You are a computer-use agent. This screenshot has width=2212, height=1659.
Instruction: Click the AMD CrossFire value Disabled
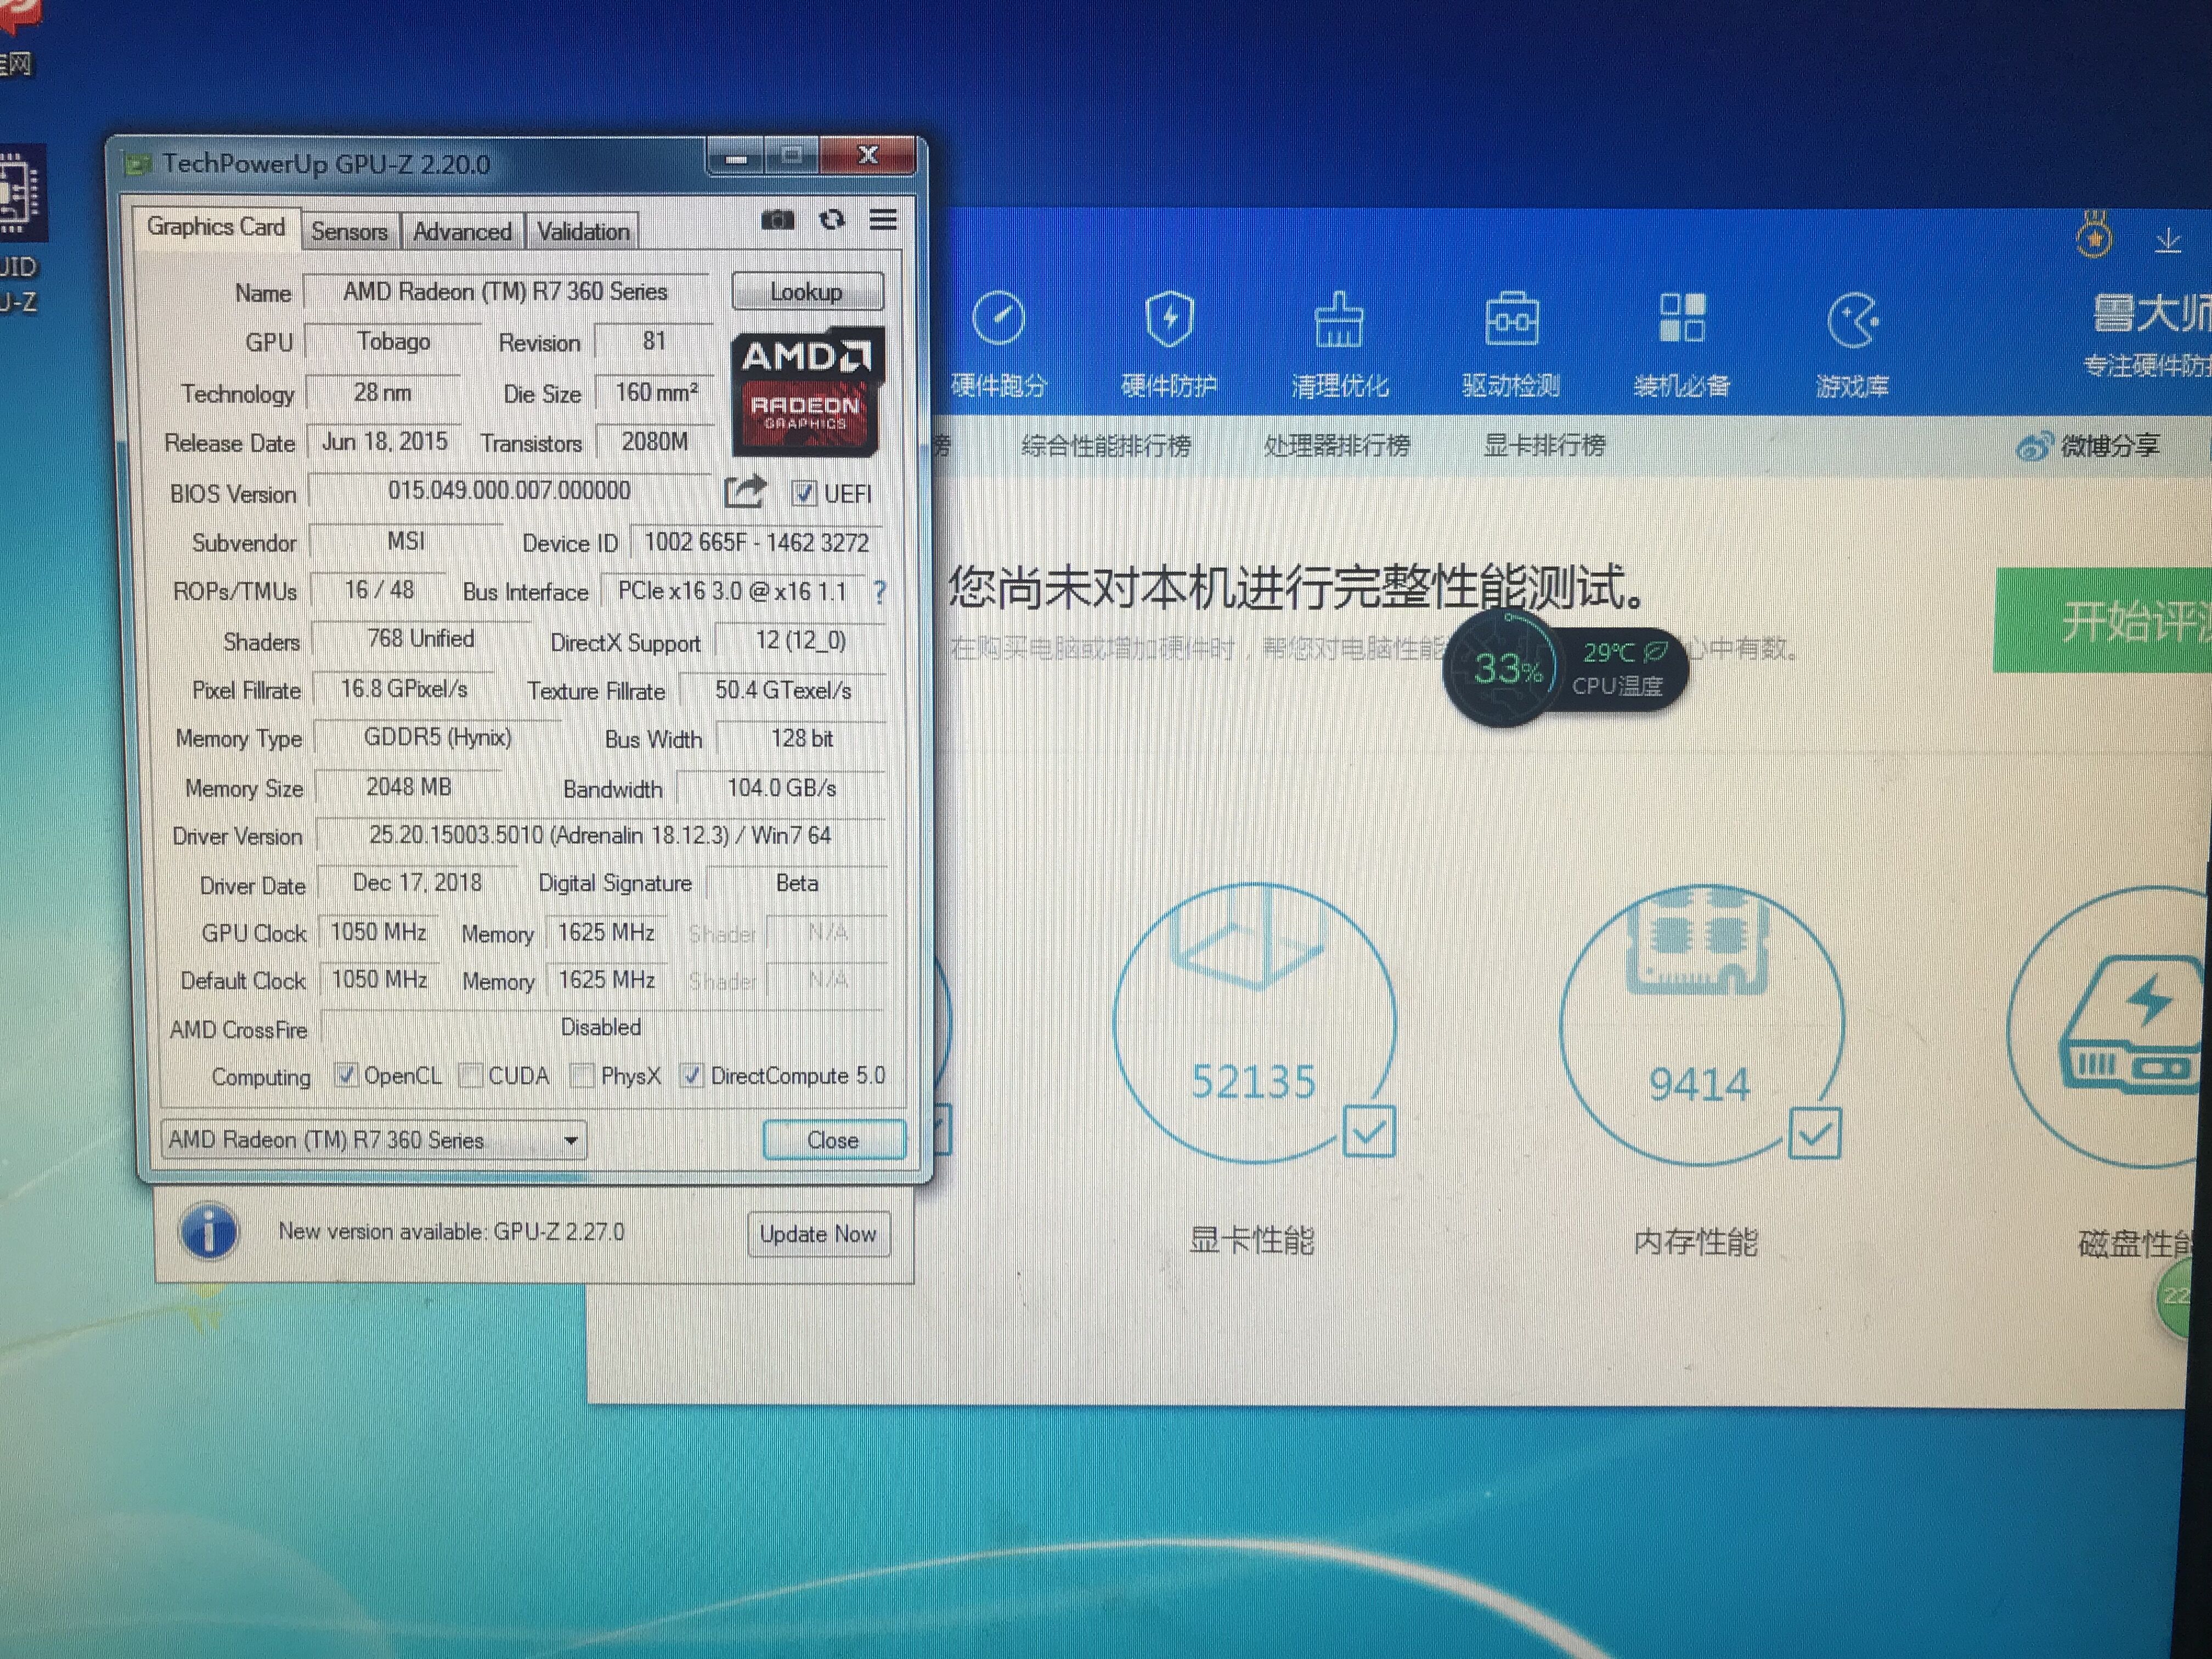[x=601, y=1027]
